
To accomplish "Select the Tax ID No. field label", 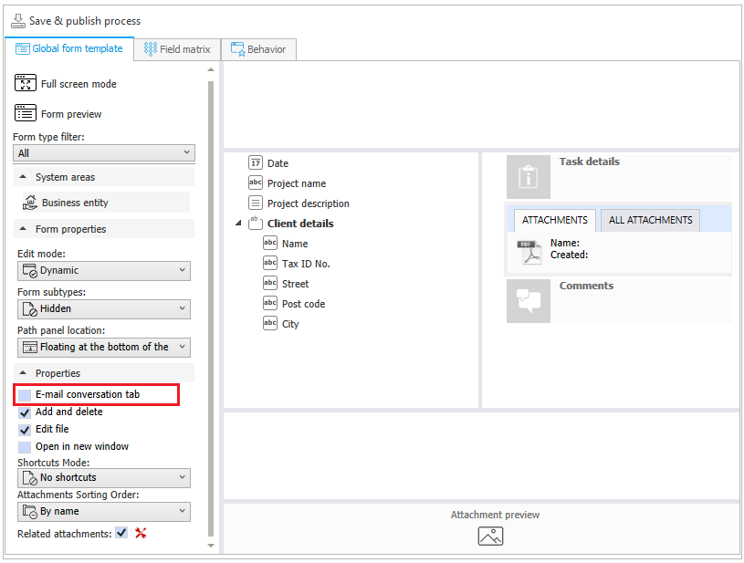I will 306,264.
